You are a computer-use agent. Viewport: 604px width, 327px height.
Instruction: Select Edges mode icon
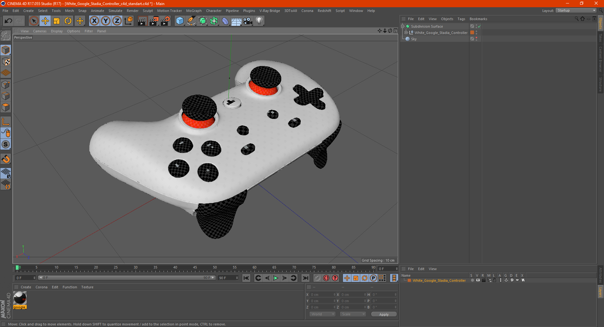pyautogui.click(x=6, y=96)
